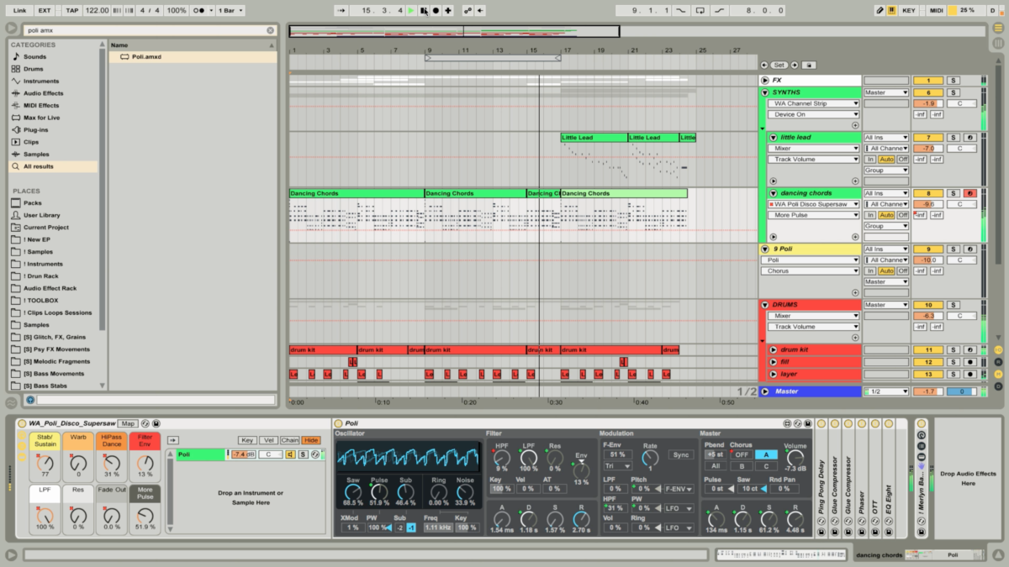Select Audio Effects category in browser
This screenshot has width=1009, height=567.
coord(43,93)
